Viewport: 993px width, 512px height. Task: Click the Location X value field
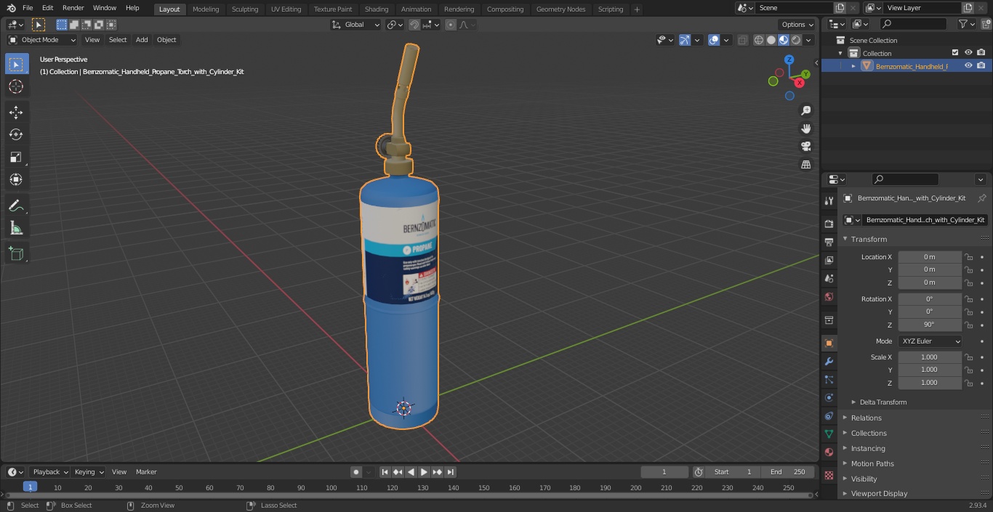[x=930, y=257]
